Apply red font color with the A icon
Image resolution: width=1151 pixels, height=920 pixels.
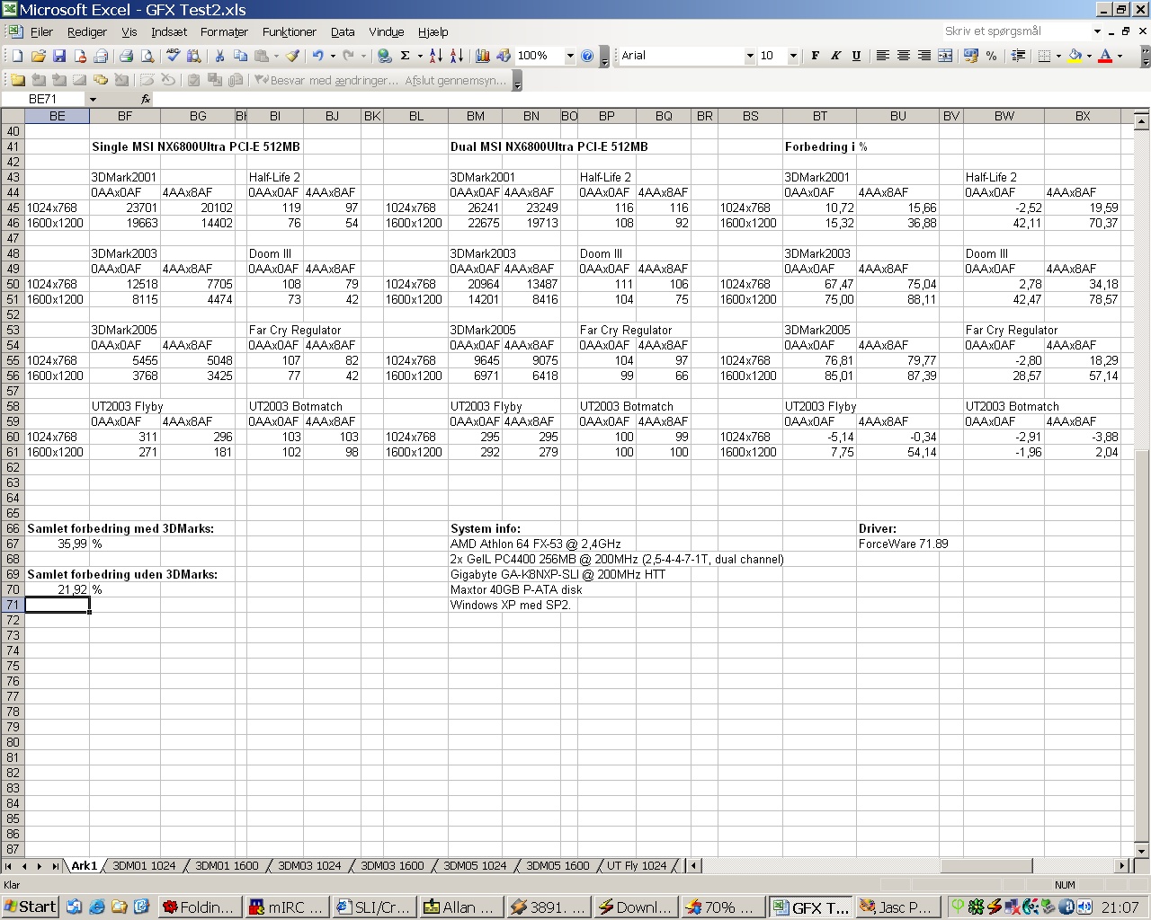(x=1105, y=56)
